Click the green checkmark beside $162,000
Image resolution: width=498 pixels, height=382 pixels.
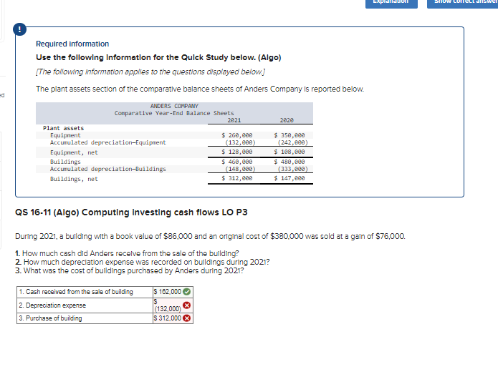pyautogui.click(x=187, y=292)
